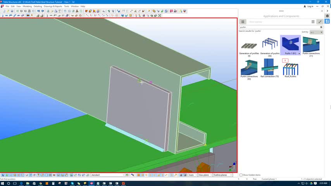Open the 'Auto' snap depth dropdown
Image resolution: width=331 pixels, height=186 pixels.
pyautogui.click(x=193, y=175)
